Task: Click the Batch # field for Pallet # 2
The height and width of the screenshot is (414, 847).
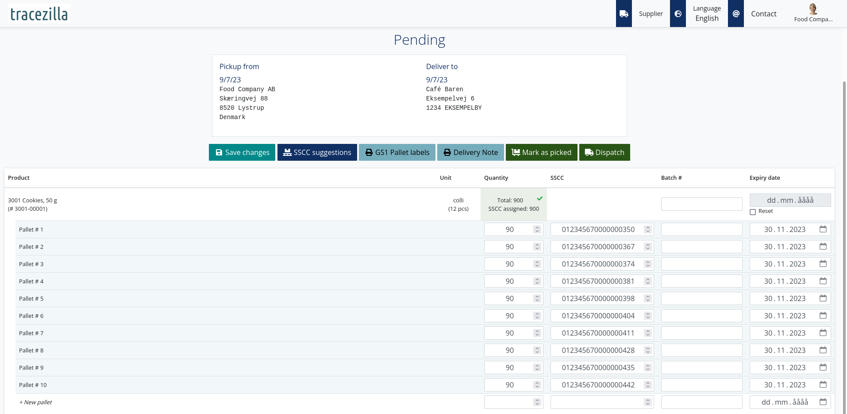Action: (701, 246)
